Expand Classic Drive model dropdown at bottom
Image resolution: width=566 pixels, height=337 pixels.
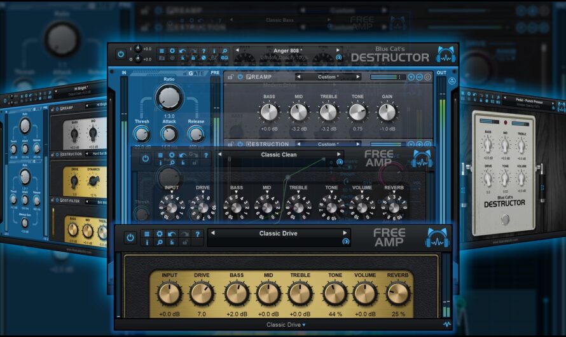pos(286,325)
